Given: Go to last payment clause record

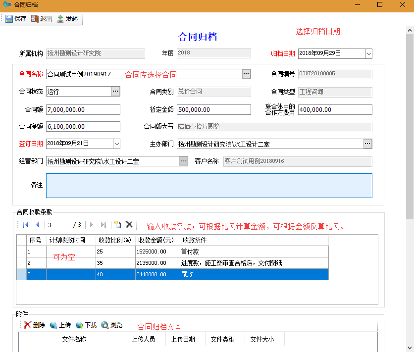Looking at the screenshot, I should (x=103, y=225).
